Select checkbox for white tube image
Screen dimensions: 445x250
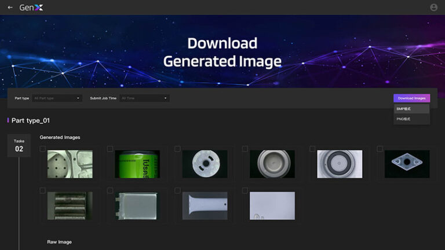pyautogui.click(x=177, y=190)
